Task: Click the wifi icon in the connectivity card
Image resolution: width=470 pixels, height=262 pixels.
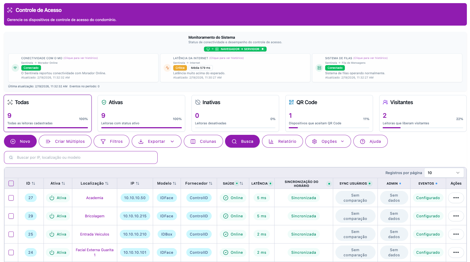Action: click(x=15, y=68)
